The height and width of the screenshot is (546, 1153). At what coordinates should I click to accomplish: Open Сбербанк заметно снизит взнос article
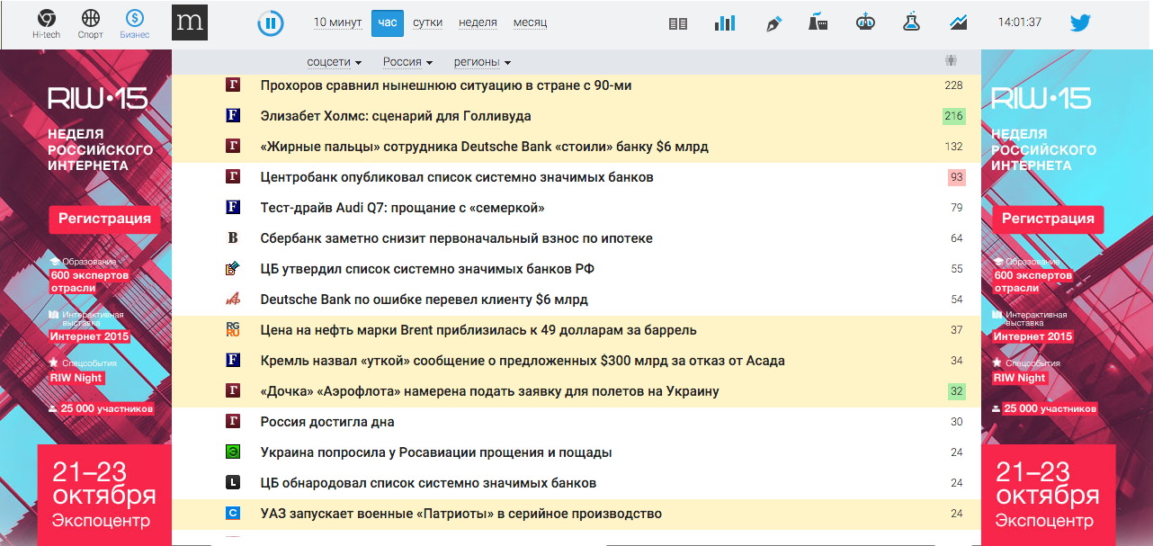pos(456,238)
